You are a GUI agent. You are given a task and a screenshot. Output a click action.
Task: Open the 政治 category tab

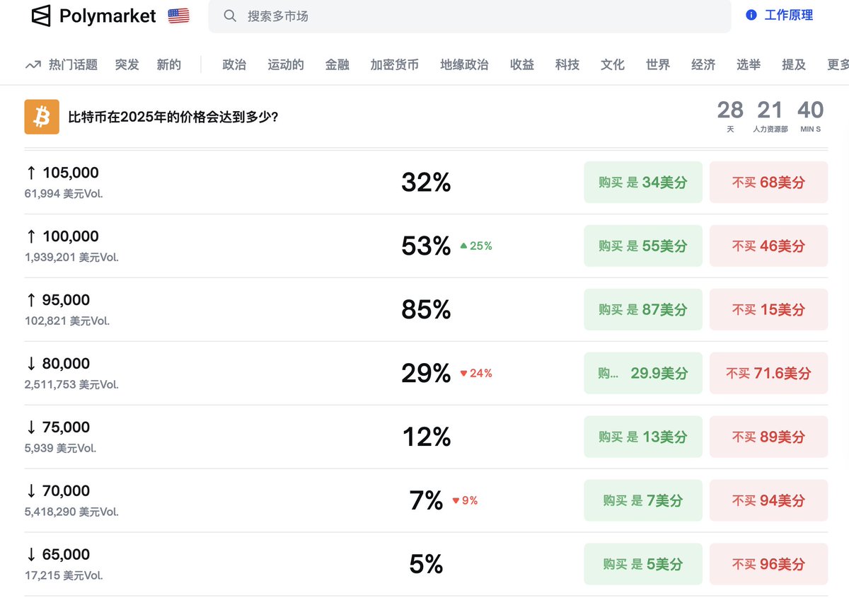(234, 65)
